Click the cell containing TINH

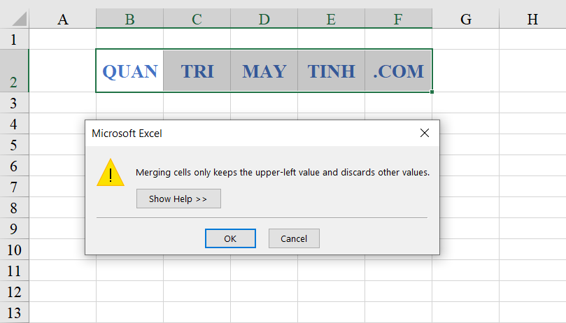click(331, 71)
